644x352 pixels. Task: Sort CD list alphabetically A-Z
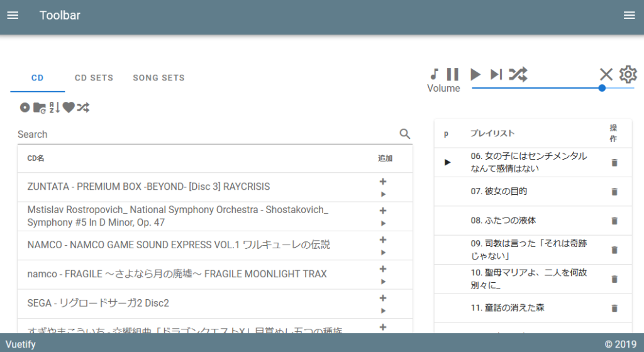tap(54, 107)
